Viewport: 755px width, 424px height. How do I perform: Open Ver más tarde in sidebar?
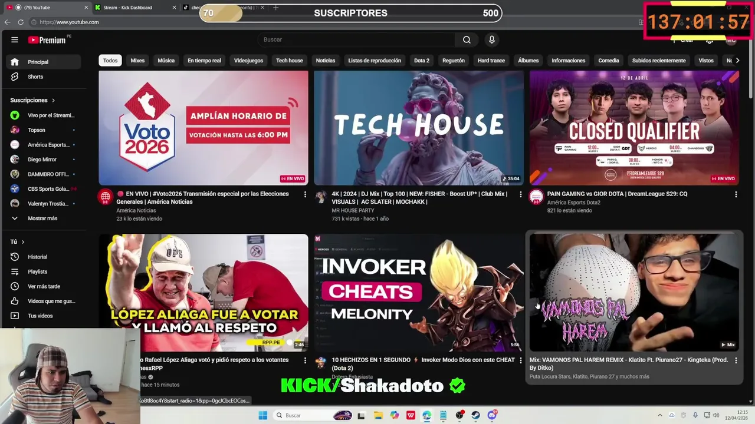click(43, 286)
